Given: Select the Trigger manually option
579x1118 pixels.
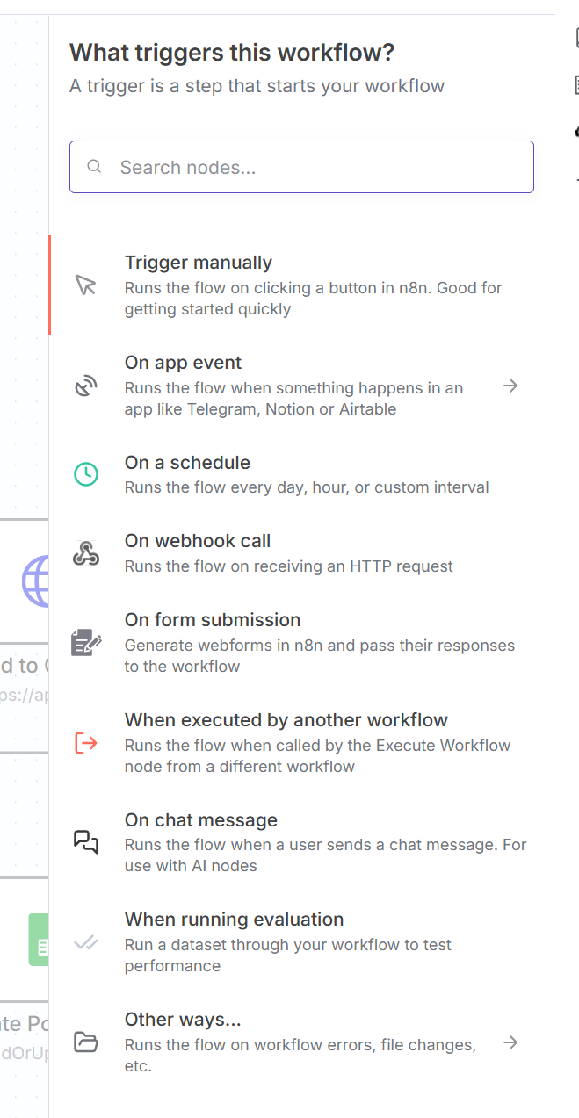Looking at the screenshot, I should point(199,263).
